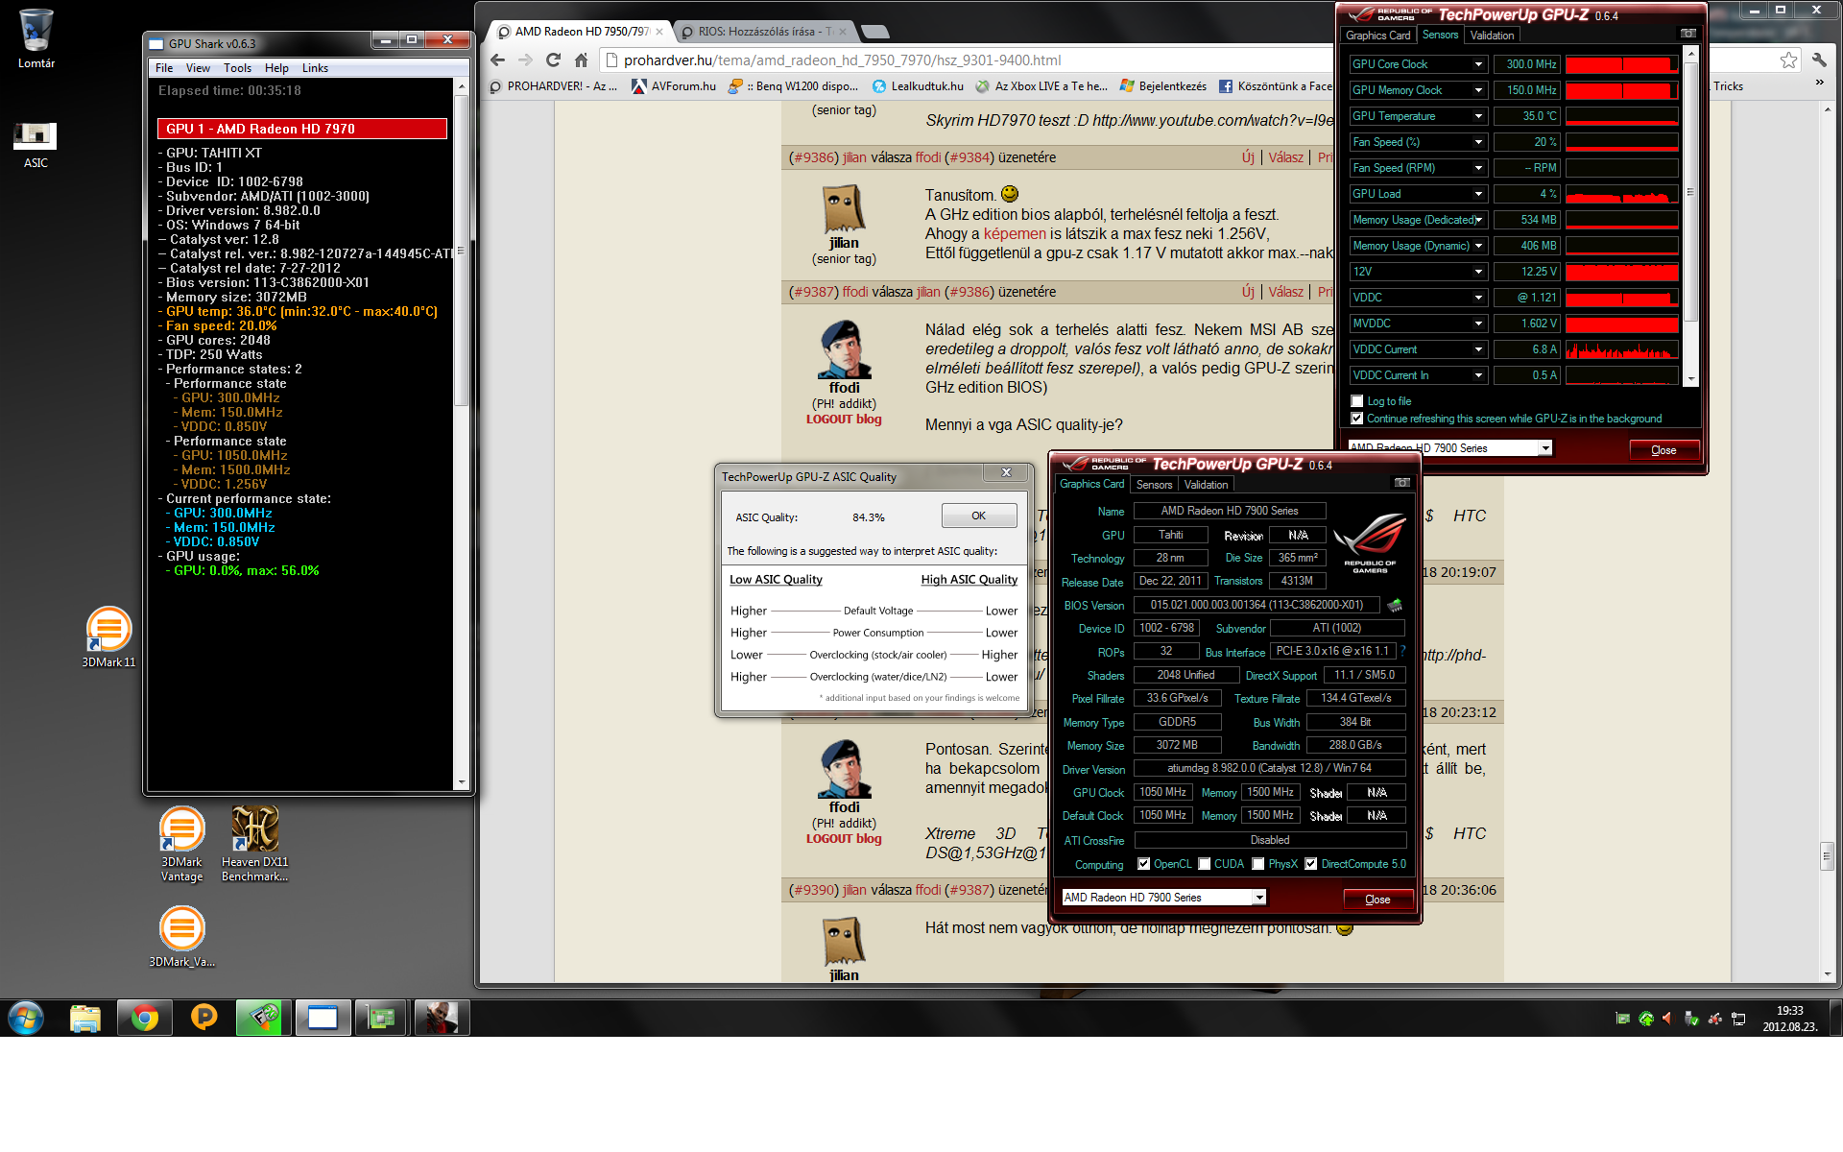Image resolution: width=1843 pixels, height=1152 pixels.
Task: Click the GPU Load sensor graph
Action: [1622, 194]
